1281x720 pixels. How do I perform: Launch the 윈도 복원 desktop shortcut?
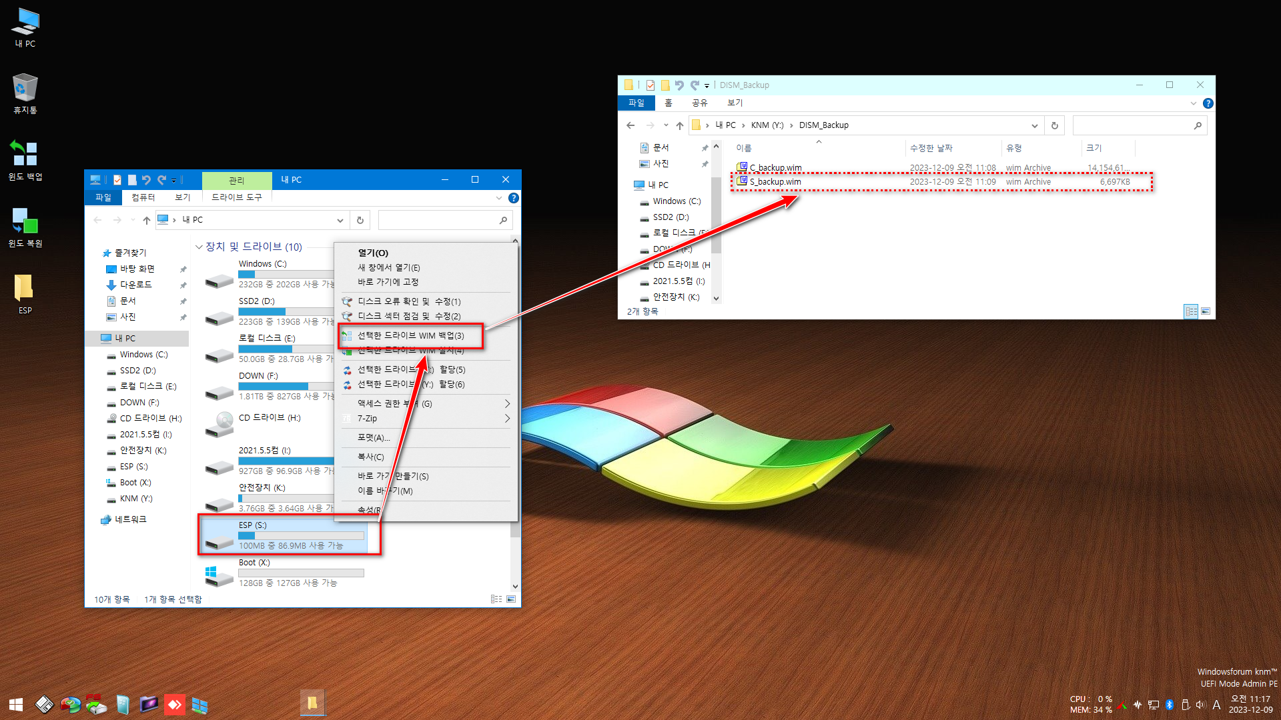tap(25, 227)
